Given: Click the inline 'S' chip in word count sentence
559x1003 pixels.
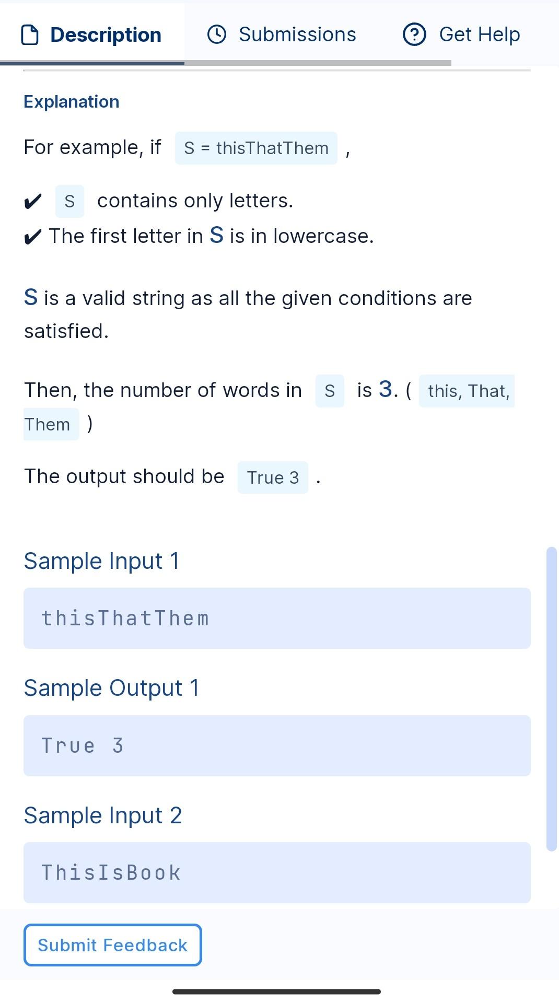Looking at the screenshot, I should [x=330, y=391].
